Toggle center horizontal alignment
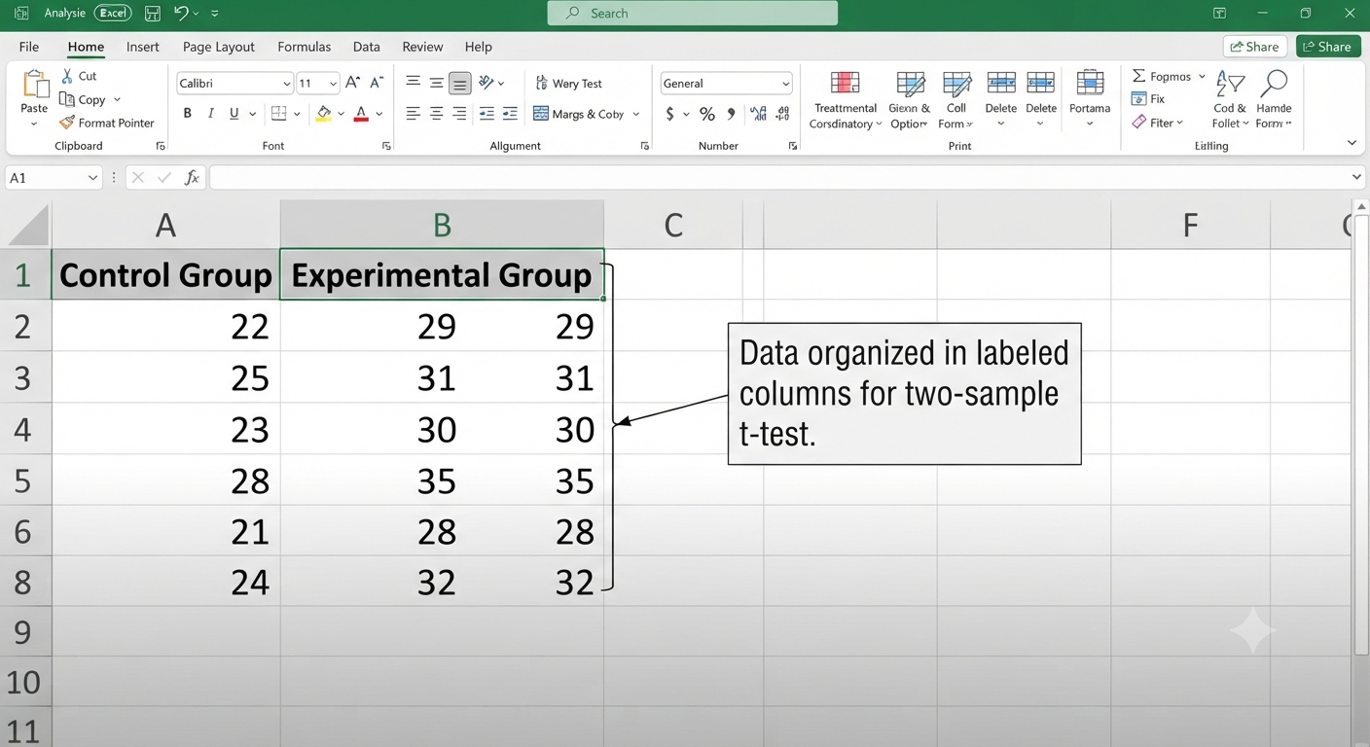Screen dimensions: 1370x747 437,114
